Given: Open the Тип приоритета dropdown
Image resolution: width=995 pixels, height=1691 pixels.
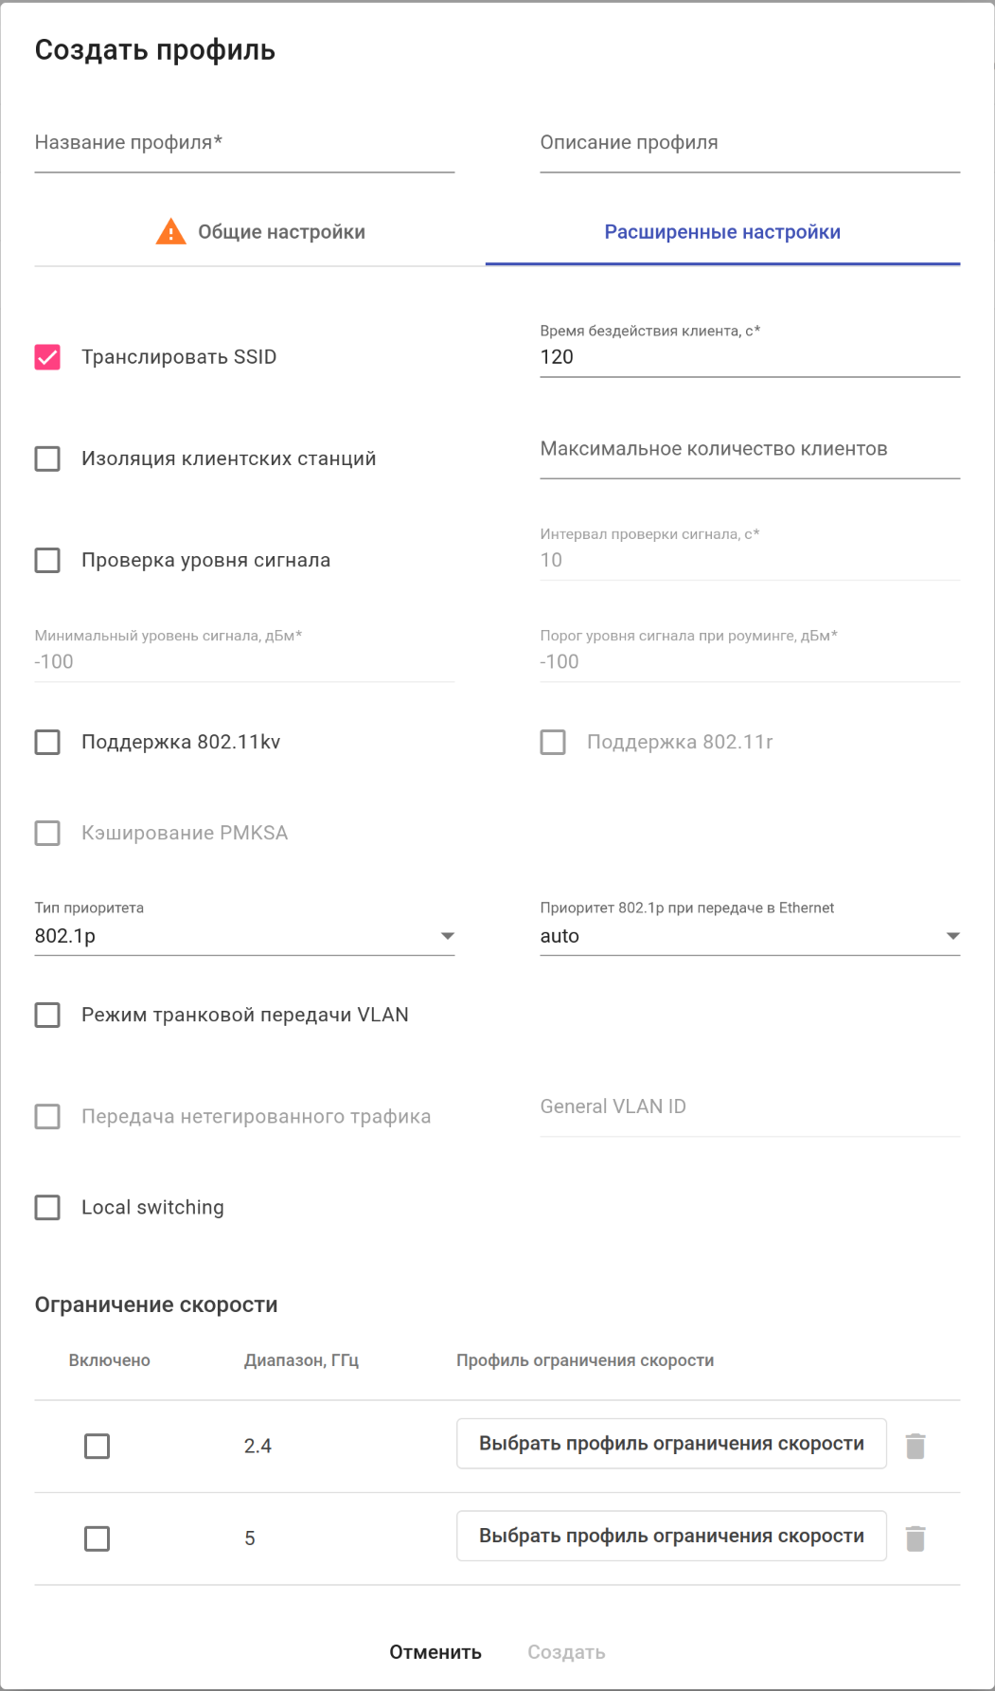Looking at the screenshot, I should pyautogui.click(x=244, y=936).
